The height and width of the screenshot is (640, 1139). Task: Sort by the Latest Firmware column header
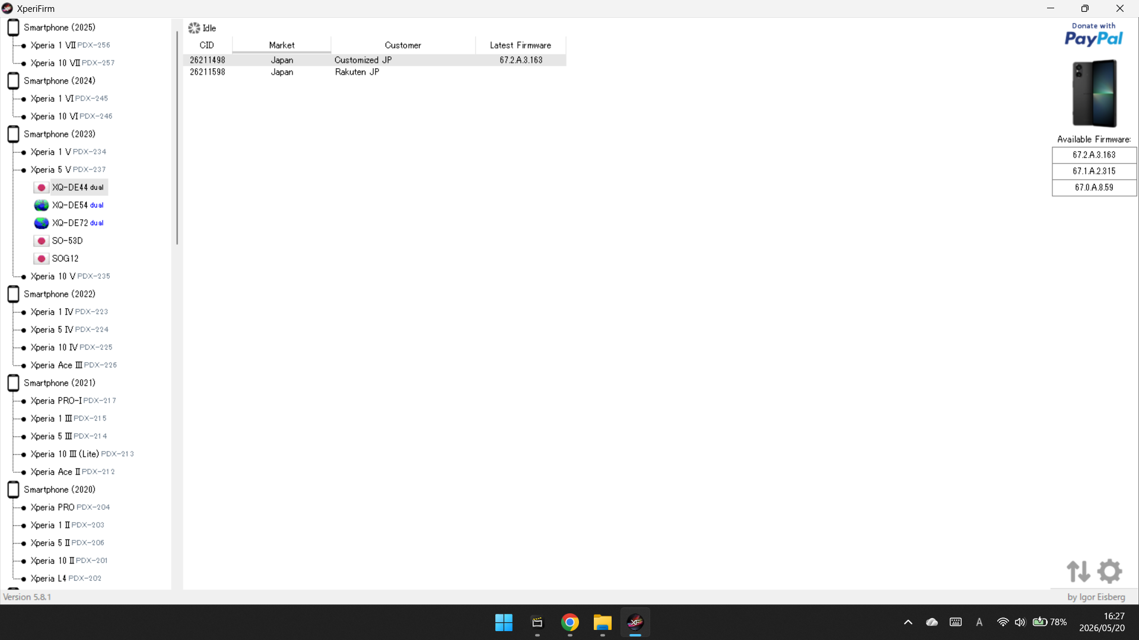[x=520, y=45]
